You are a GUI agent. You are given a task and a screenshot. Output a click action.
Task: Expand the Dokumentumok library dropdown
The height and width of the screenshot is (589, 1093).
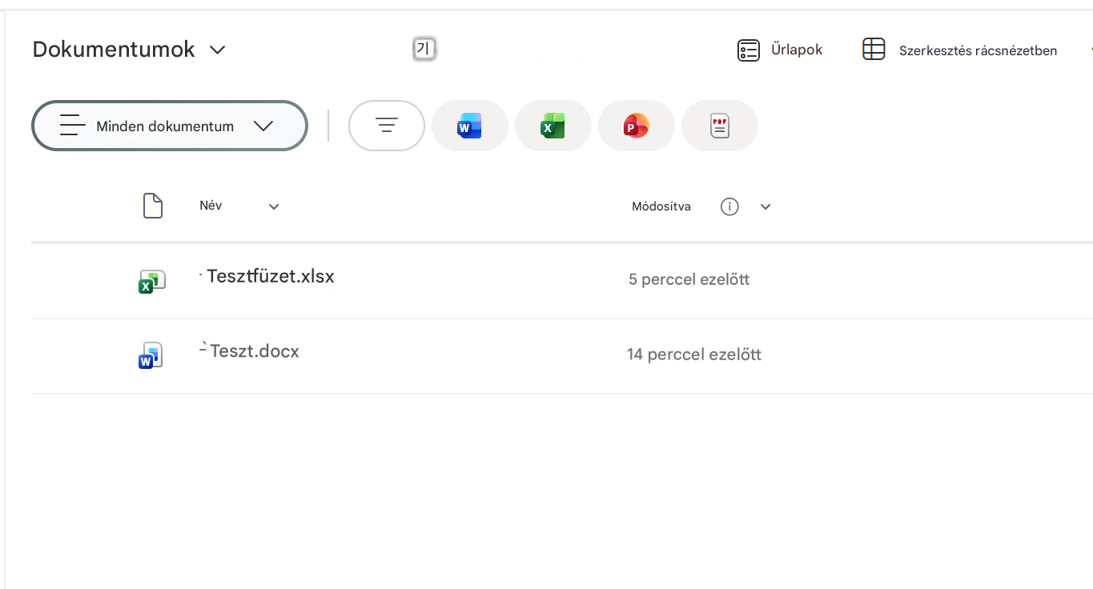click(217, 50)
